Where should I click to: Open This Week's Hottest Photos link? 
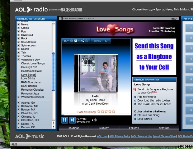[x=154, y=104]
